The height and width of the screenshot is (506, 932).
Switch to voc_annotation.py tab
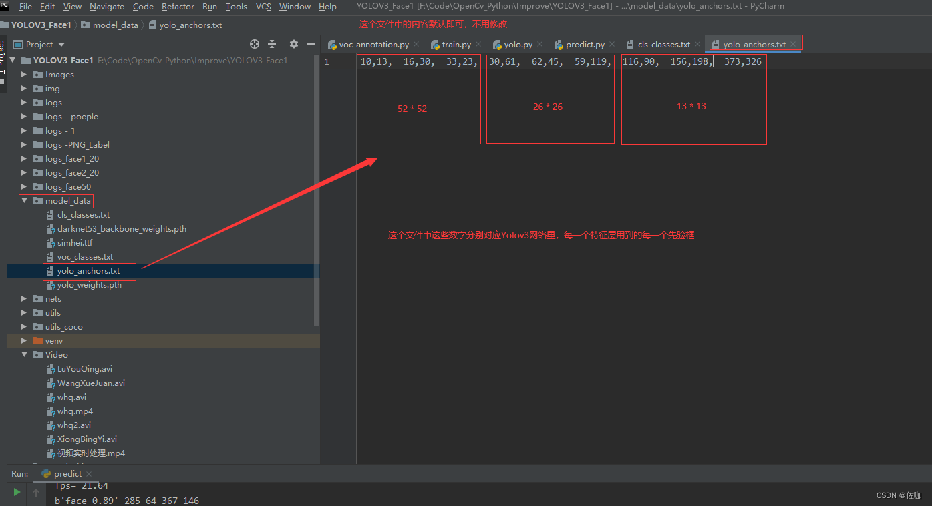pos(373,45)
